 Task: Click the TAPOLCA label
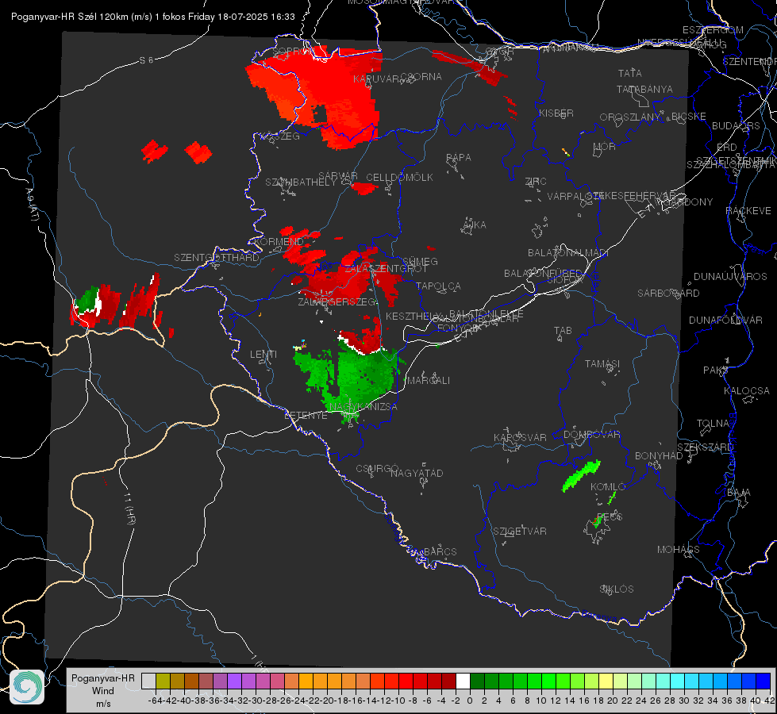[x=439, y=286]
